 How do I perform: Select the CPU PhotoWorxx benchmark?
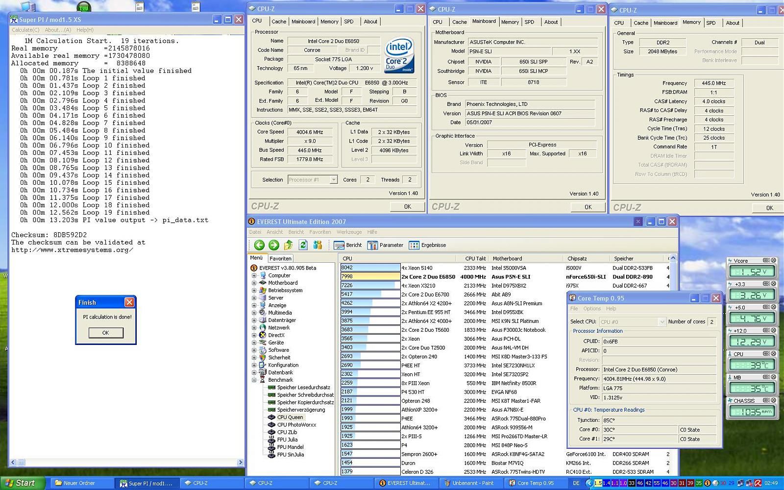(x=296, y=425)
